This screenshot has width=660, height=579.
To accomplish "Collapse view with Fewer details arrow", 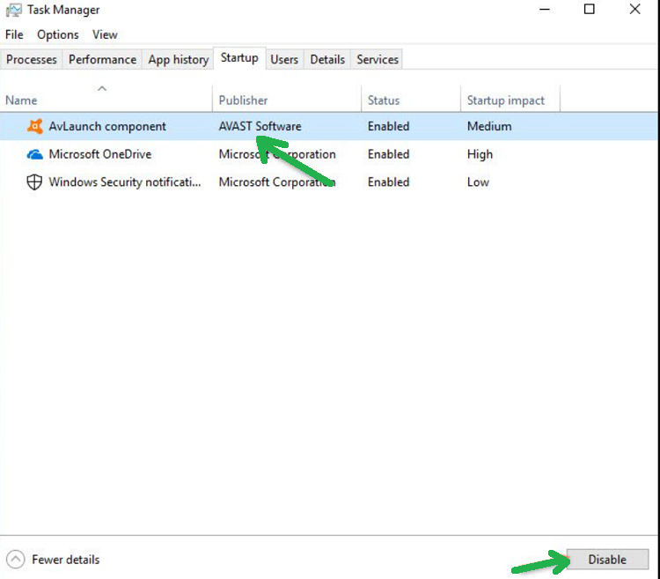I will (16, 560).
